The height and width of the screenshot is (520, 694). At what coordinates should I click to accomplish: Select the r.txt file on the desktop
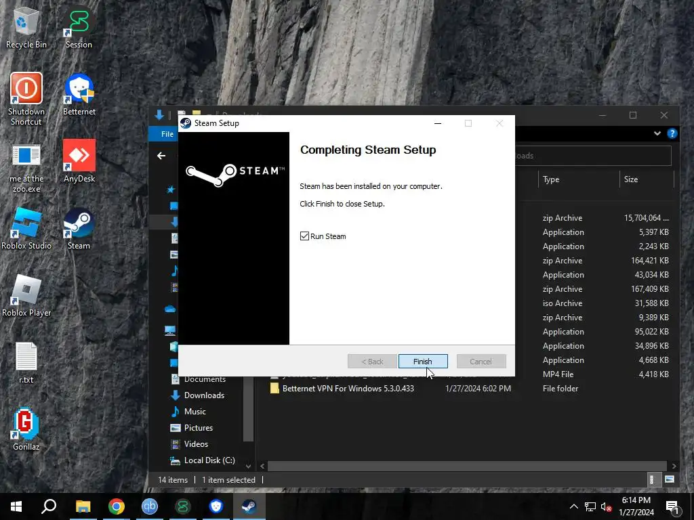(x=26, y=363)
